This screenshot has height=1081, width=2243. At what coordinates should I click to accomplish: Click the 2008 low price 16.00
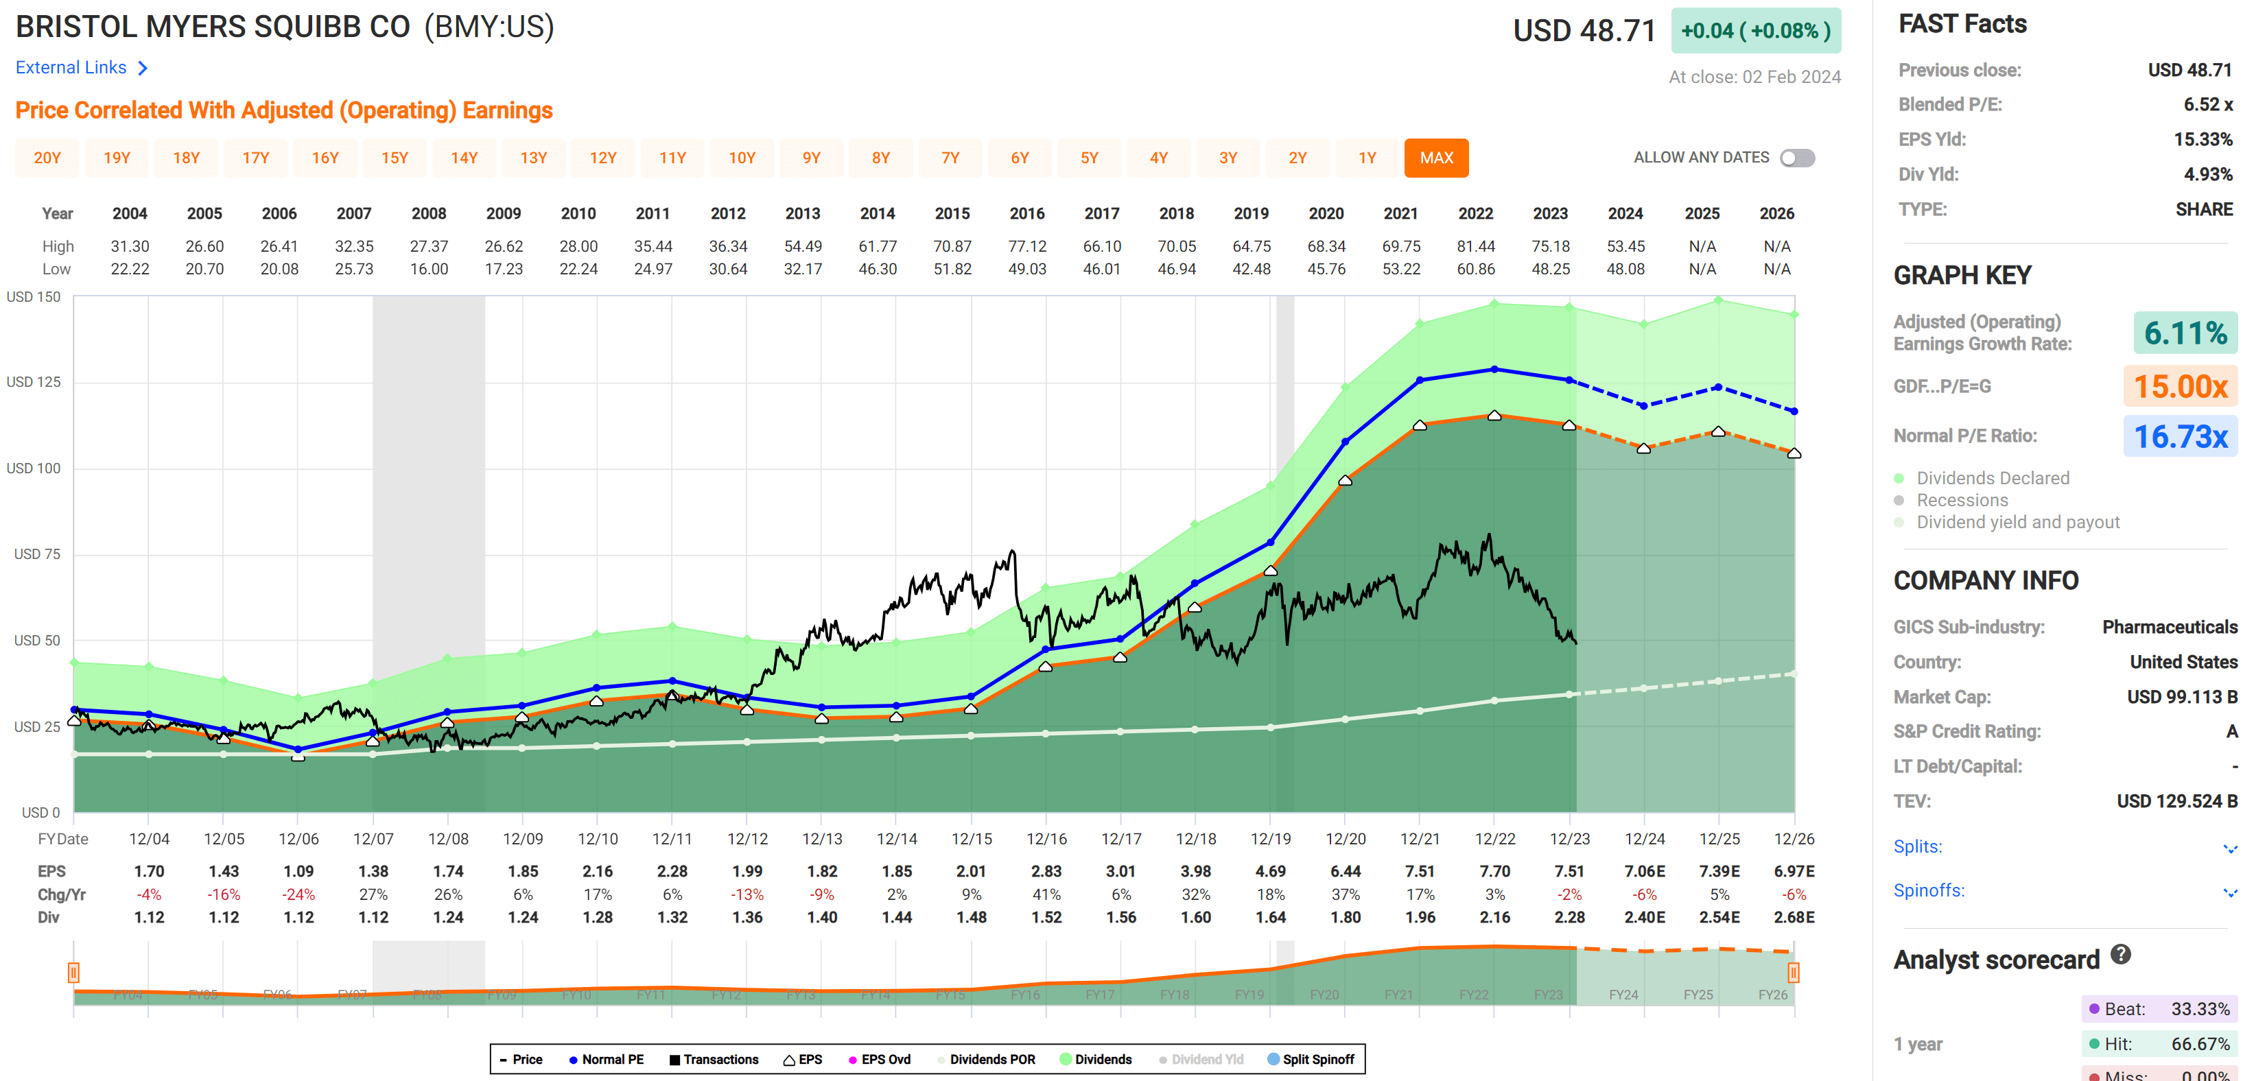pyautogui.click(x=428, y=270)
